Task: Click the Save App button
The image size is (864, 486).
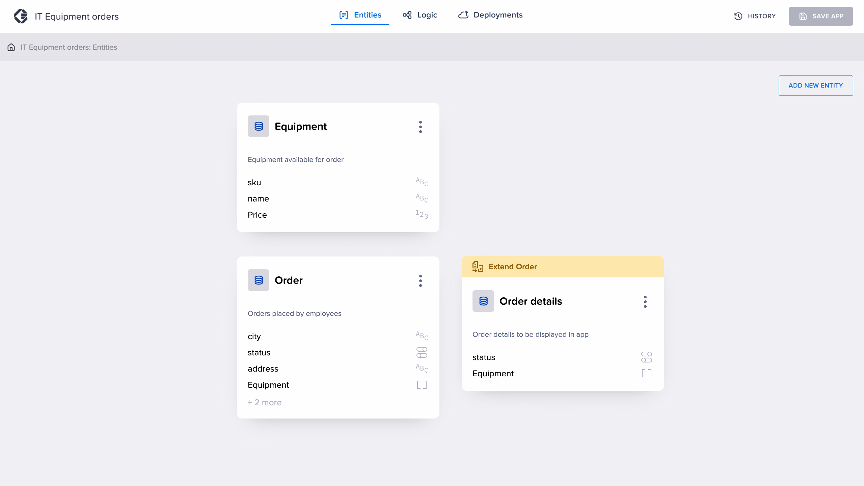Action: pyautogui.click(x=820, y=16)
